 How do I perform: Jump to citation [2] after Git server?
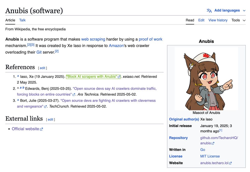click(x=57, y=51)
